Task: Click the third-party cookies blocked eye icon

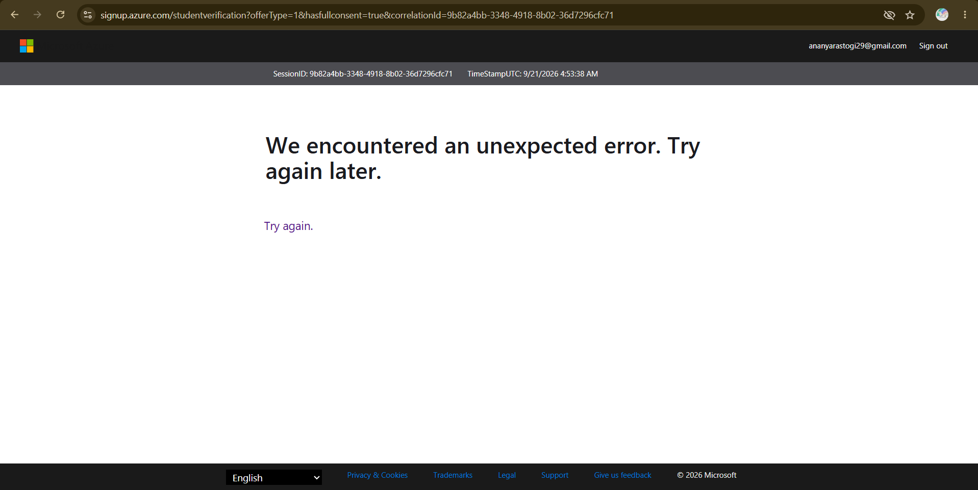Action: (x=889, y=15)
